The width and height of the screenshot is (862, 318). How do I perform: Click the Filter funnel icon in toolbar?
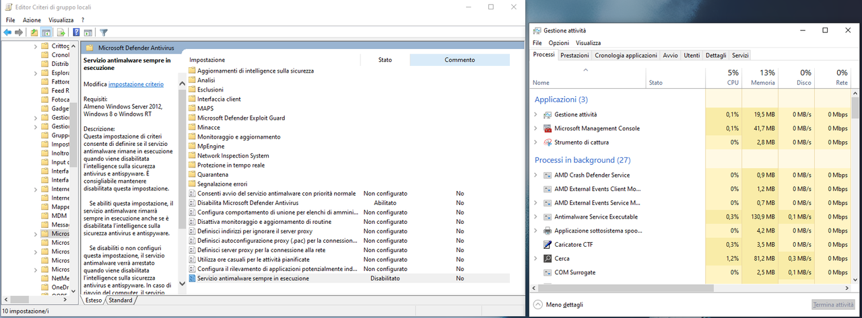104,32
